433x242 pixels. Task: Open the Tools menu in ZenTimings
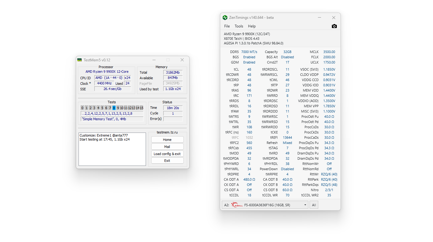pyautogui.click(x=239, y=26)
